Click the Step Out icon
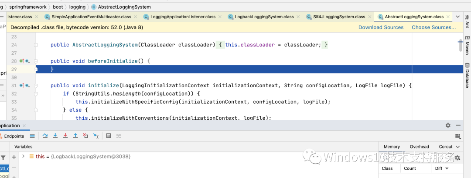The image size is (471, 178). click(x=75, y=136)
